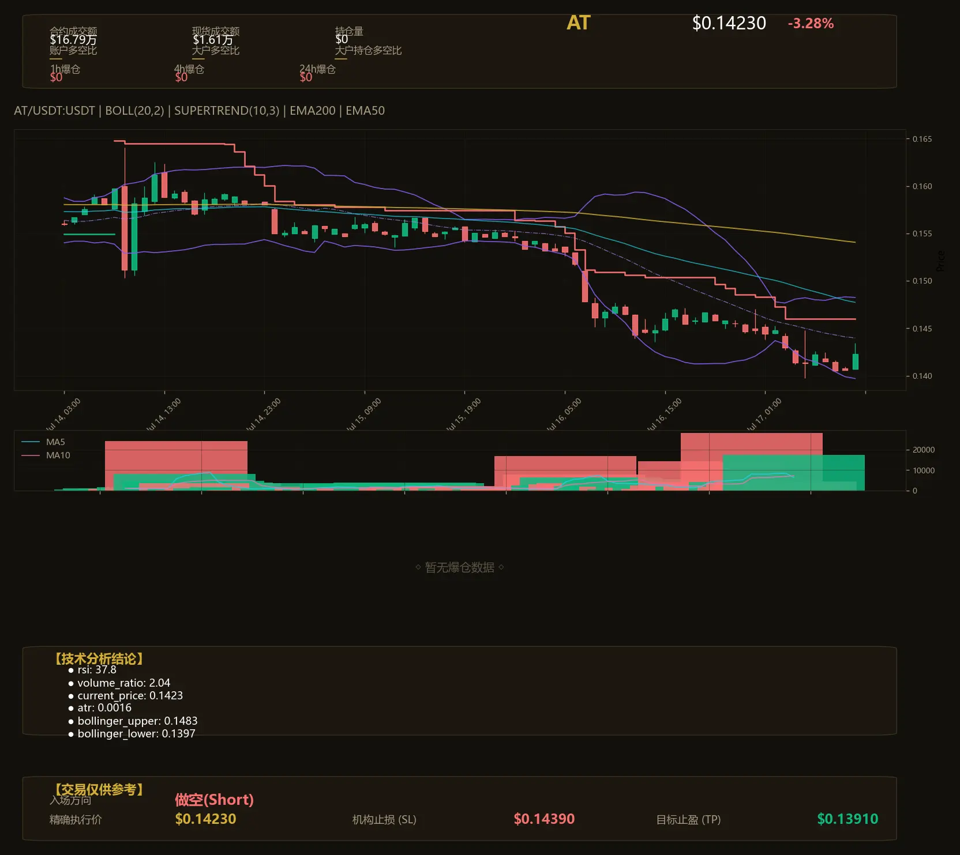The width and height of the screenshot is (960, 855).
Task: Select the $0.14230 execution price value
Action: point(205,819)
